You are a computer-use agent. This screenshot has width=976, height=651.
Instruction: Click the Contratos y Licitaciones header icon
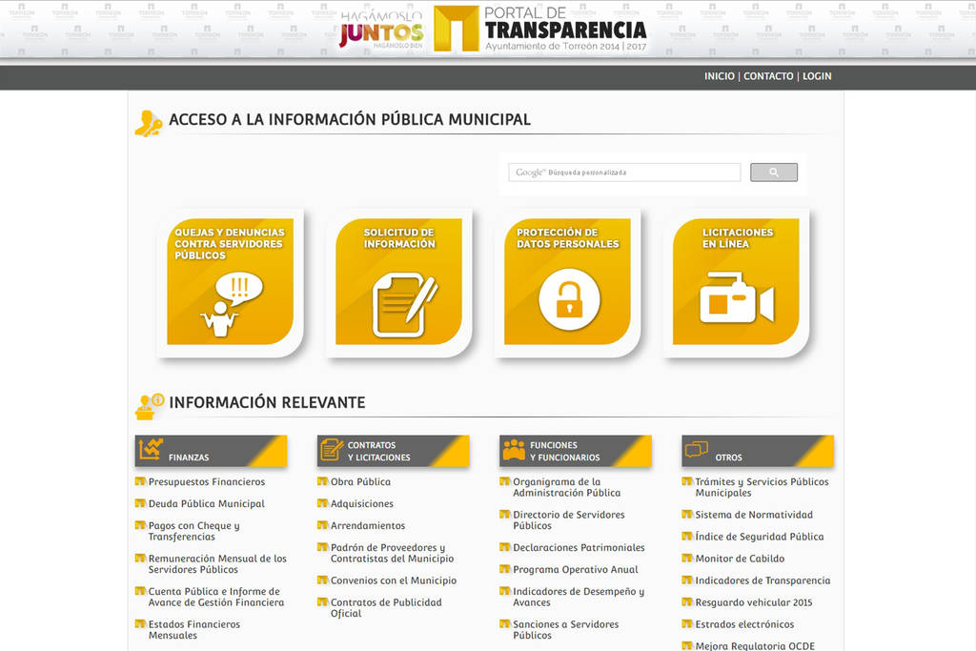tap(332, 450)
